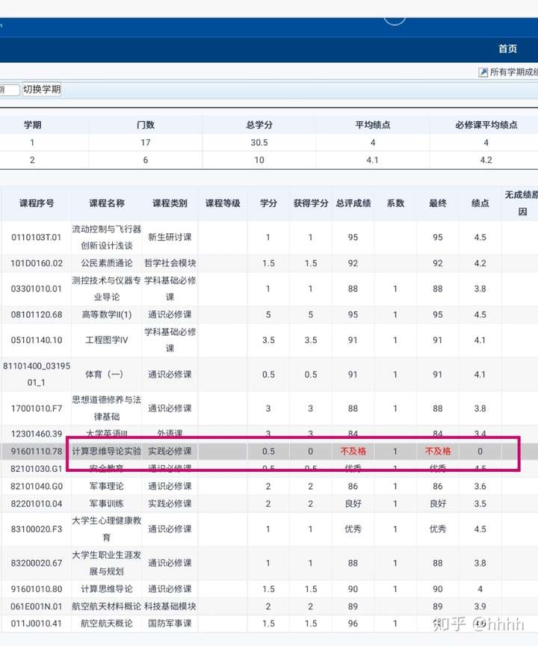Select course number 81101400_0319501_1
This screenshot has height=646, width=538.
[36, 374]
